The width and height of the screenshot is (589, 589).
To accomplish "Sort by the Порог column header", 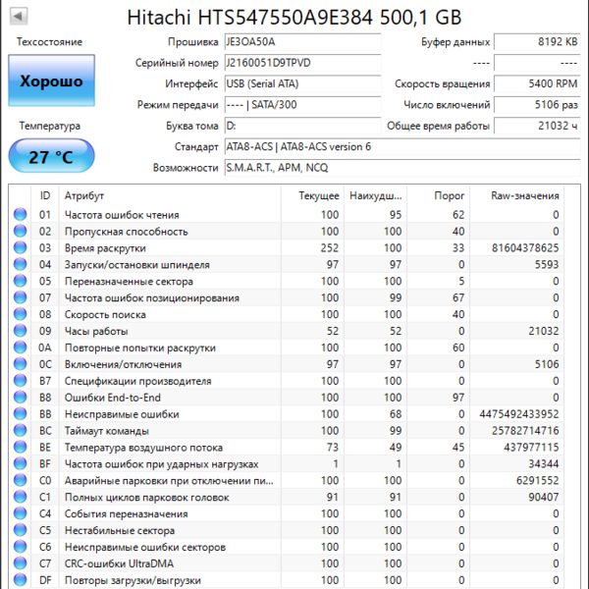I will click(x=439, y=195).
